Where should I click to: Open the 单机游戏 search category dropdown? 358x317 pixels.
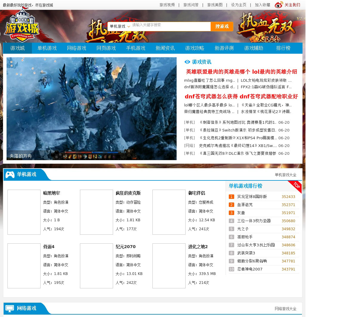coord(120,26)
